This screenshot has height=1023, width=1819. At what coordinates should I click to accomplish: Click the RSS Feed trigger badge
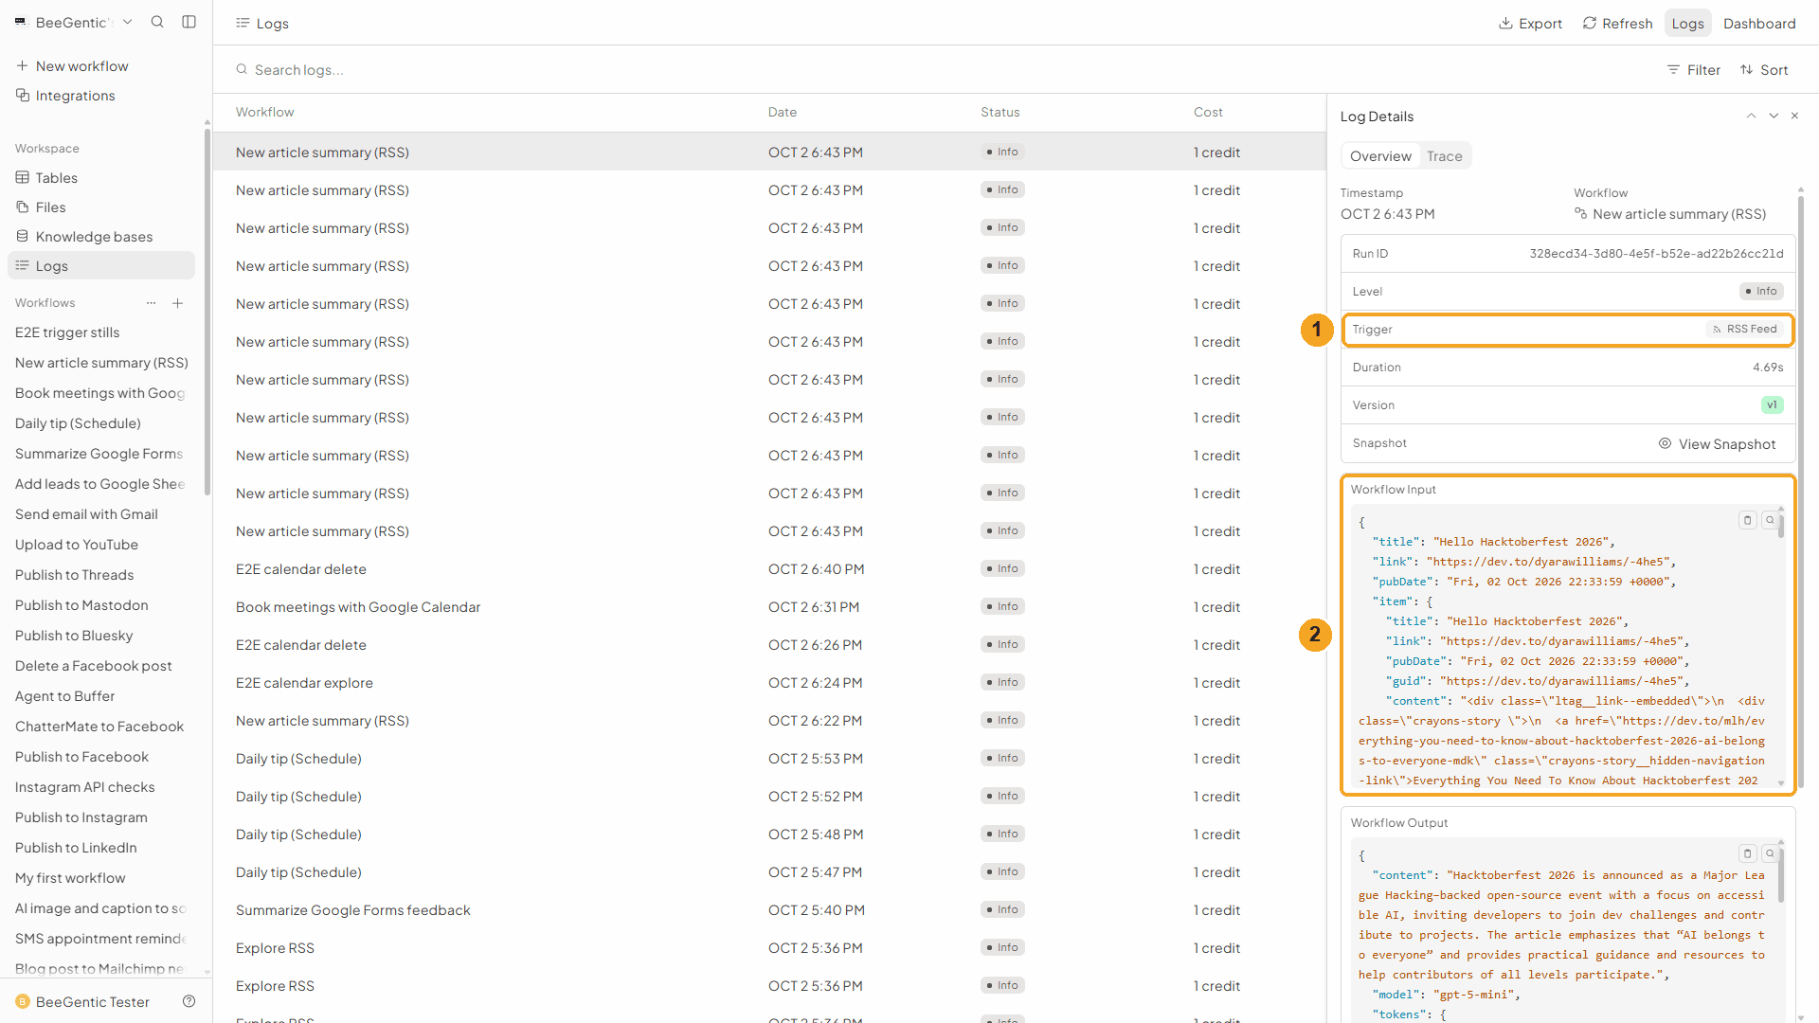click(x=1745, y=329)
